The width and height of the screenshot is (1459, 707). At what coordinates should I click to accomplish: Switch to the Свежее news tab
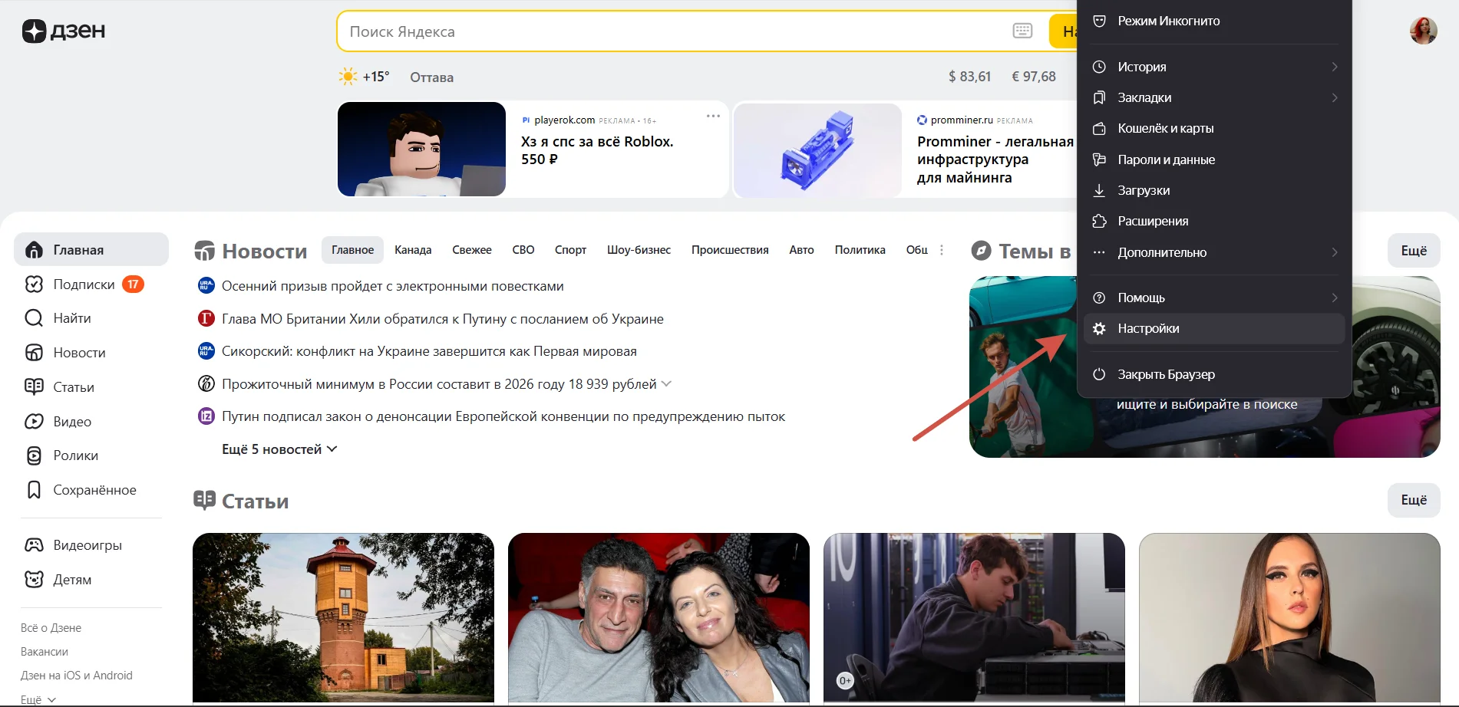point(472,250)
